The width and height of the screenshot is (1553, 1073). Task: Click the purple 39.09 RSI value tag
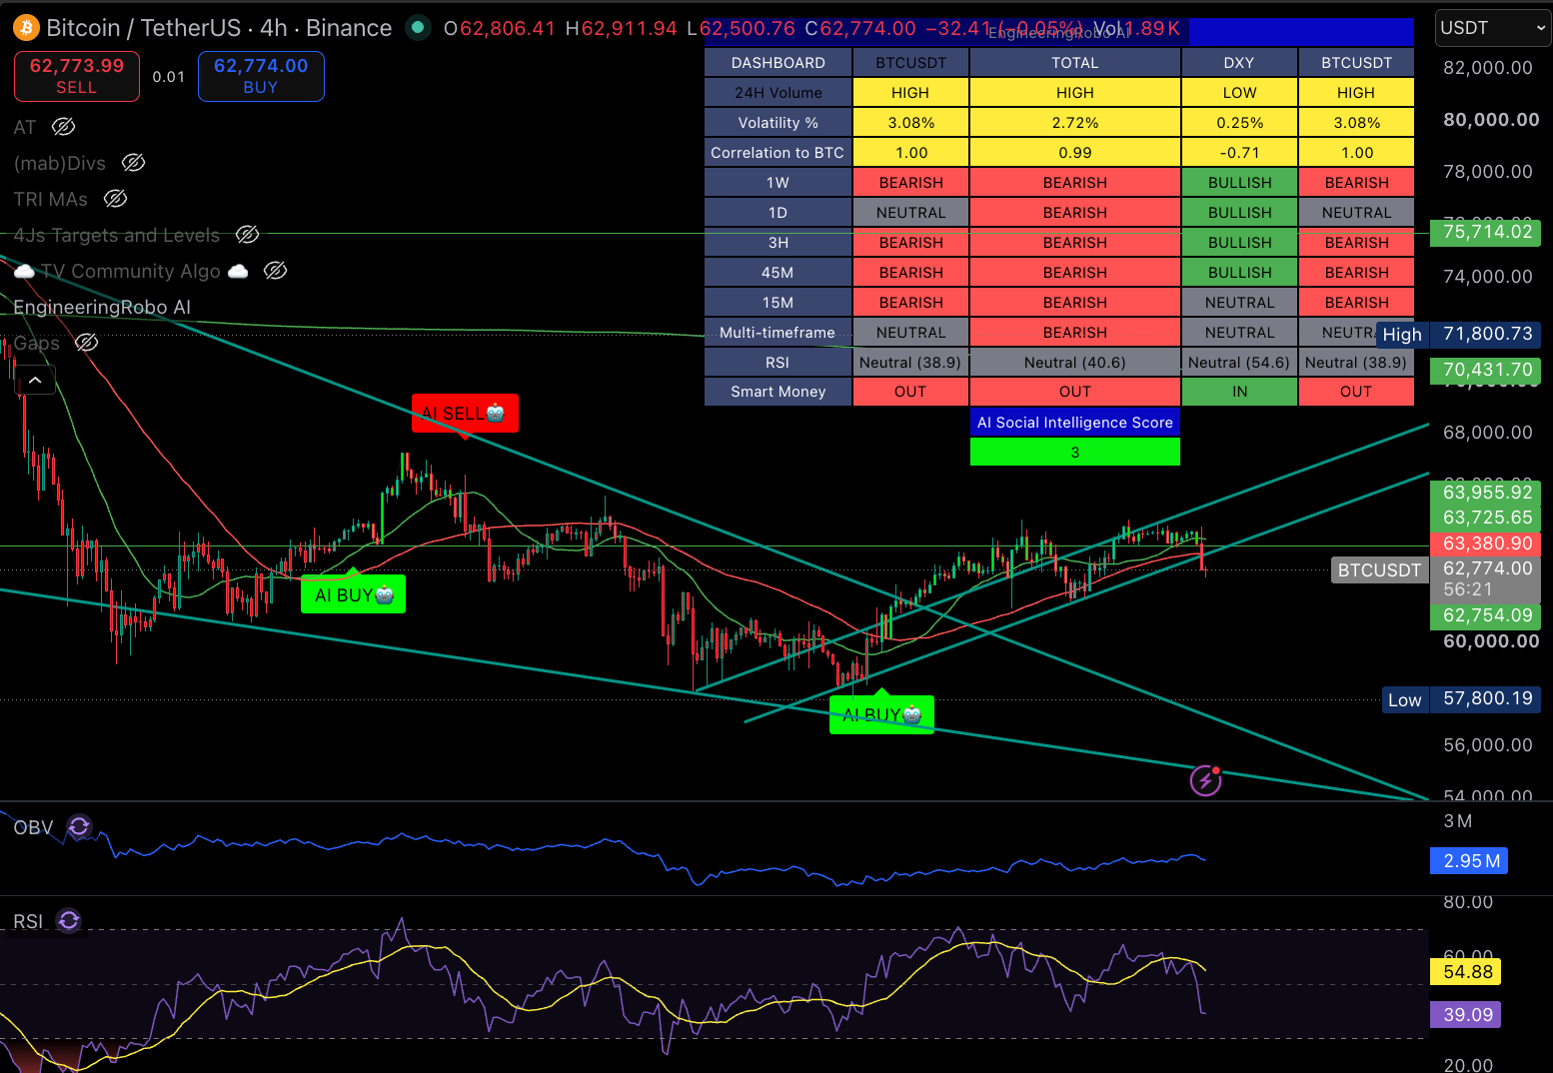click(x=1466, y=1014)
